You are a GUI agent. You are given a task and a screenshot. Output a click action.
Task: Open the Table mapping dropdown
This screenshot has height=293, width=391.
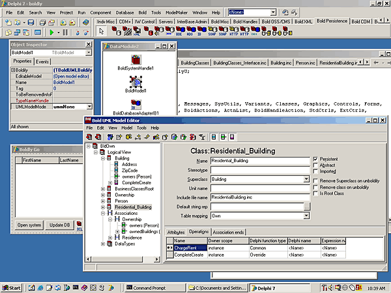tap(306, 216)
